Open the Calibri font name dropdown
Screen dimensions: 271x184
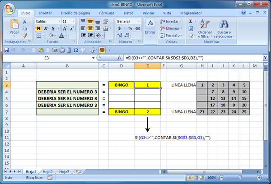[59, 21]
